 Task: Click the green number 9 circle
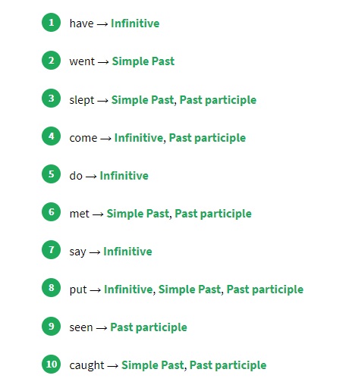pos(51,326)
